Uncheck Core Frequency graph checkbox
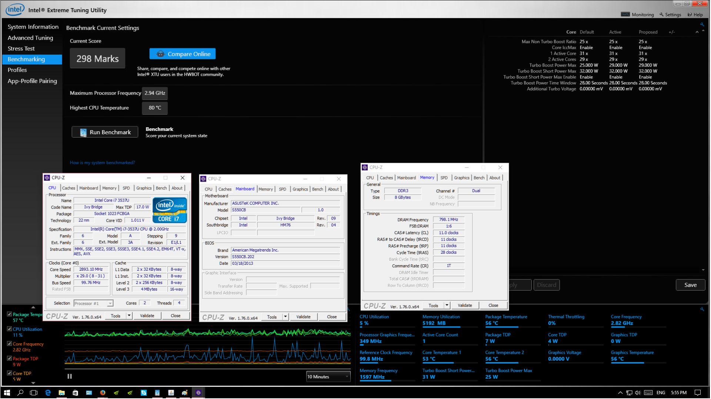 [9, 344]
